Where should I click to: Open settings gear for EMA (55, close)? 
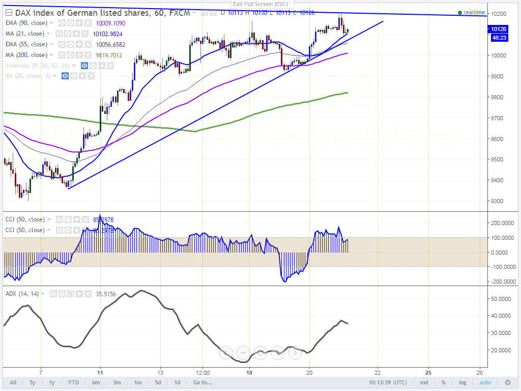click(70, 44)
